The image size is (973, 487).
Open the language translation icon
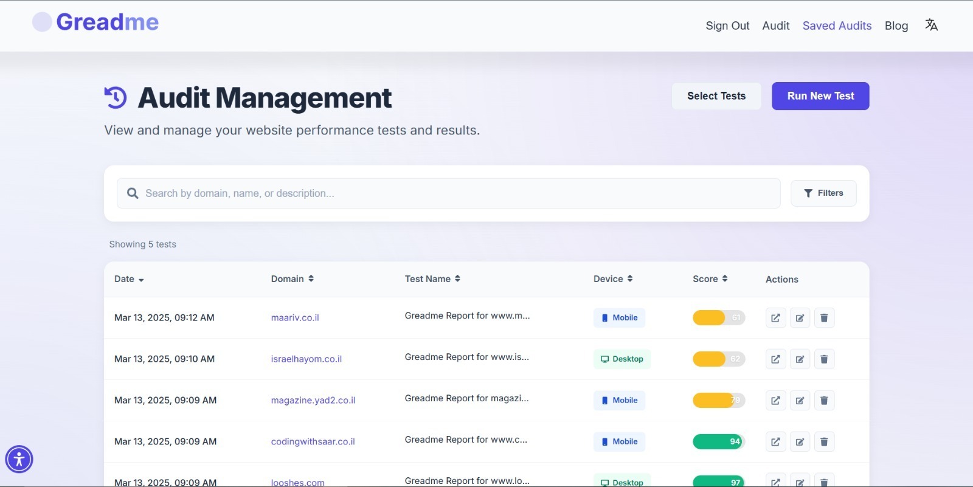931,25
